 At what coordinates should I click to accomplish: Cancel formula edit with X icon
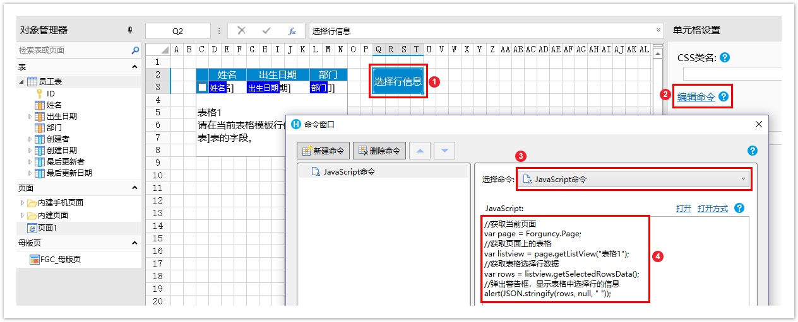click(x=241, y=31)
